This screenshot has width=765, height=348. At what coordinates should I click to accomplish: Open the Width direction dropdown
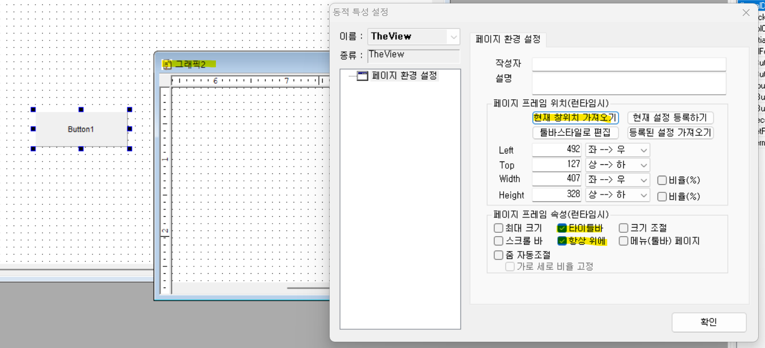(618, 180)
